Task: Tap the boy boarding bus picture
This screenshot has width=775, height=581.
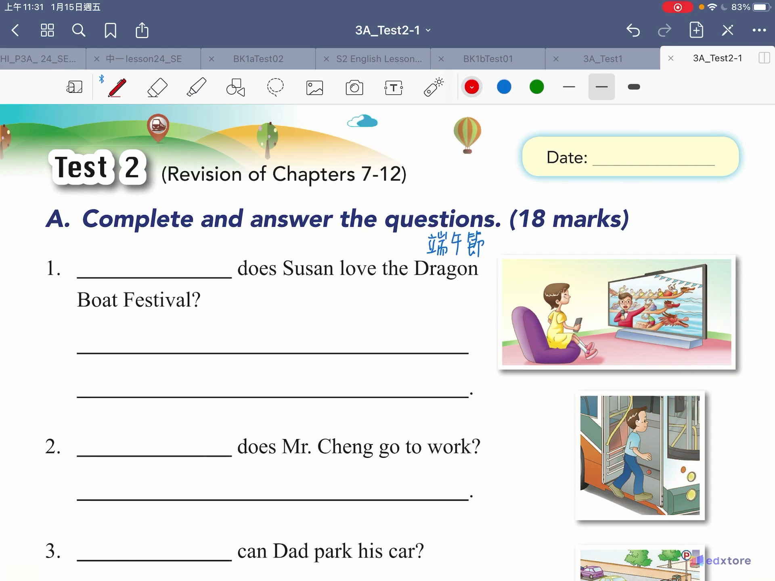Action: click(x=640, y=455)
